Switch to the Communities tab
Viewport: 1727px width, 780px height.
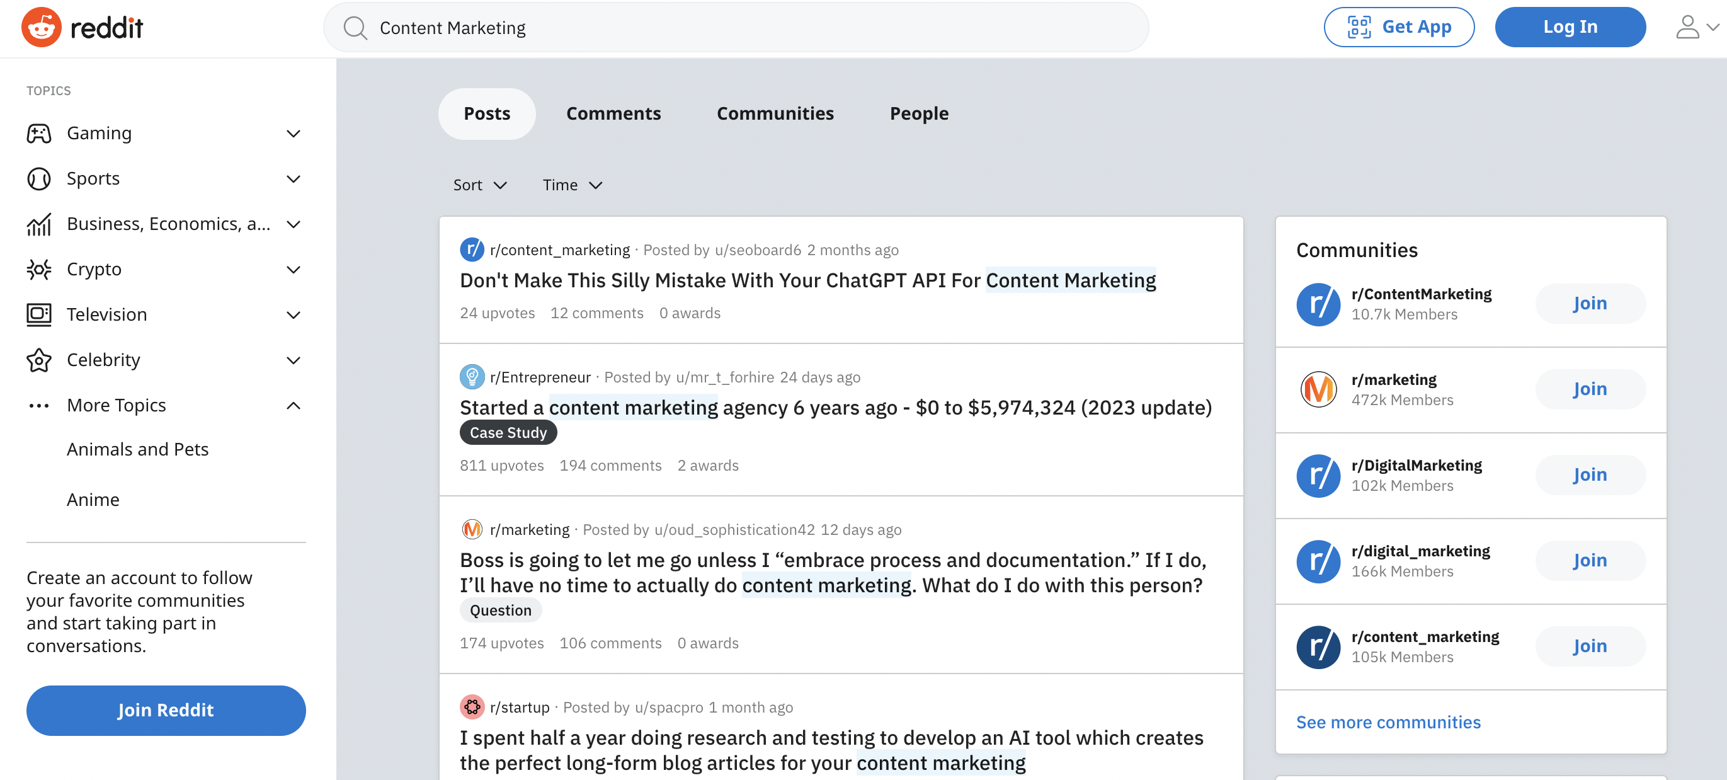click(775, 113)
